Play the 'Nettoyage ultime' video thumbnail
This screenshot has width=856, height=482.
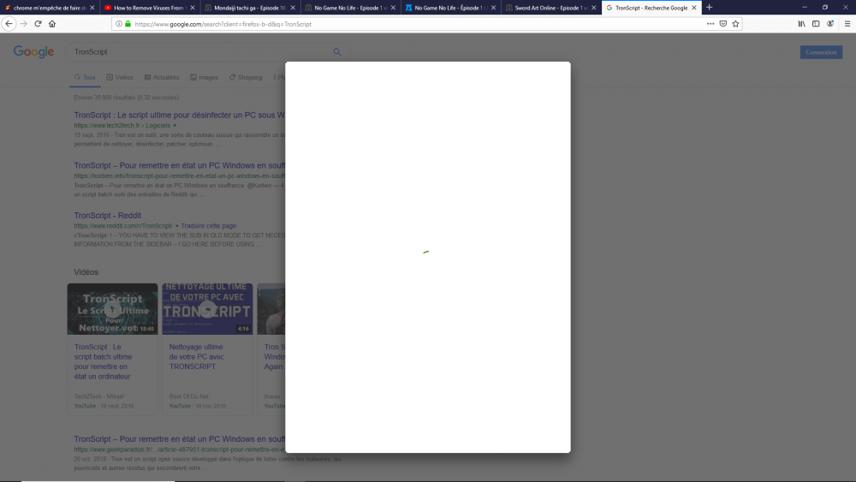coord(207,309)
